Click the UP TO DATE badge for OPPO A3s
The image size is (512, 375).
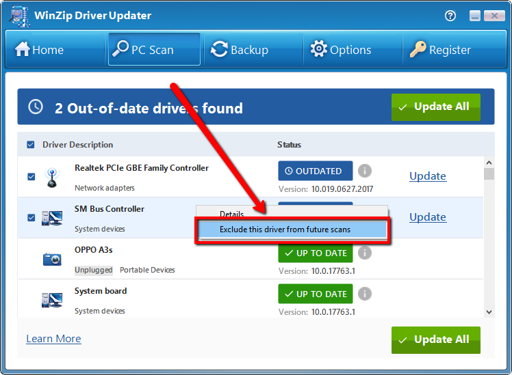(316, 253)
